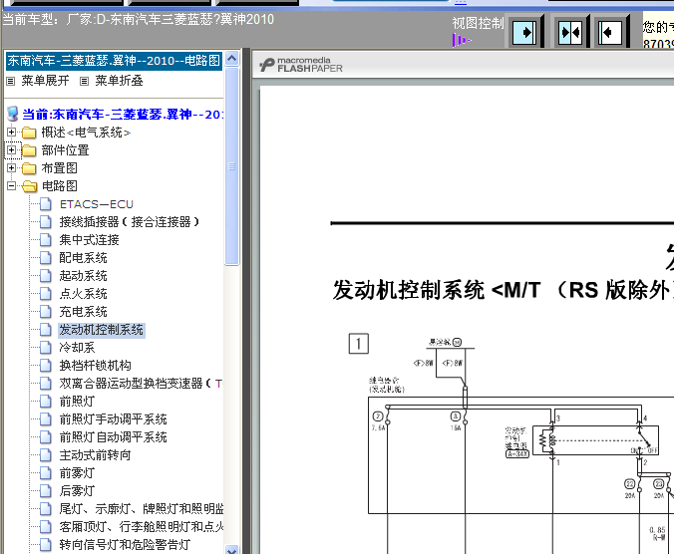Image resolution: width=674 pixels, height=554 pixels.
Task: Open the 客厢顶灯、行李舱照明灯 diagram
Action: click(x=142, y=527)
